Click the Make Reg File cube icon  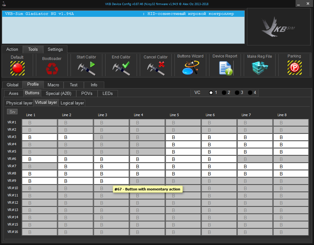[260, 68]
